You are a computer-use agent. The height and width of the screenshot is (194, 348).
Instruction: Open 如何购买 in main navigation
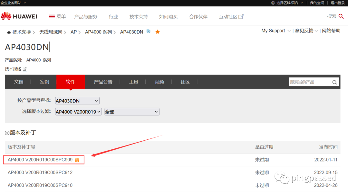tap(168, 17)
